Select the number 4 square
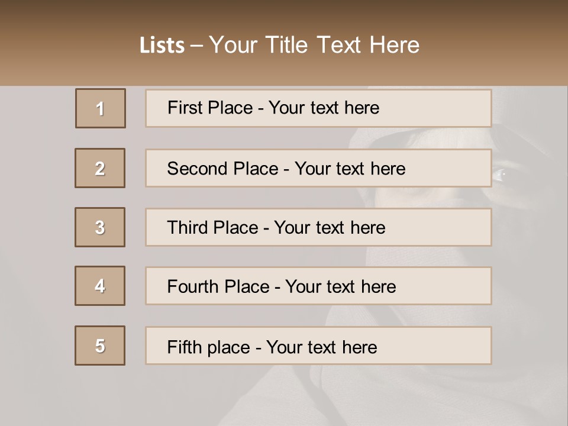The width and height of the screenshot is (568, 426). [100, 286]
